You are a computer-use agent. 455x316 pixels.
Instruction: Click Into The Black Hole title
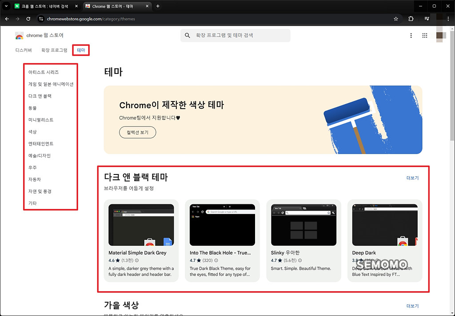(220, 253)
